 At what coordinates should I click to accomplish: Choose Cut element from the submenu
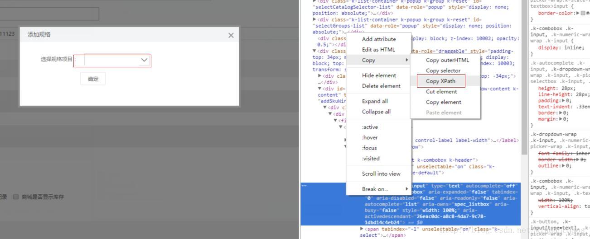(x=441, y=92)
